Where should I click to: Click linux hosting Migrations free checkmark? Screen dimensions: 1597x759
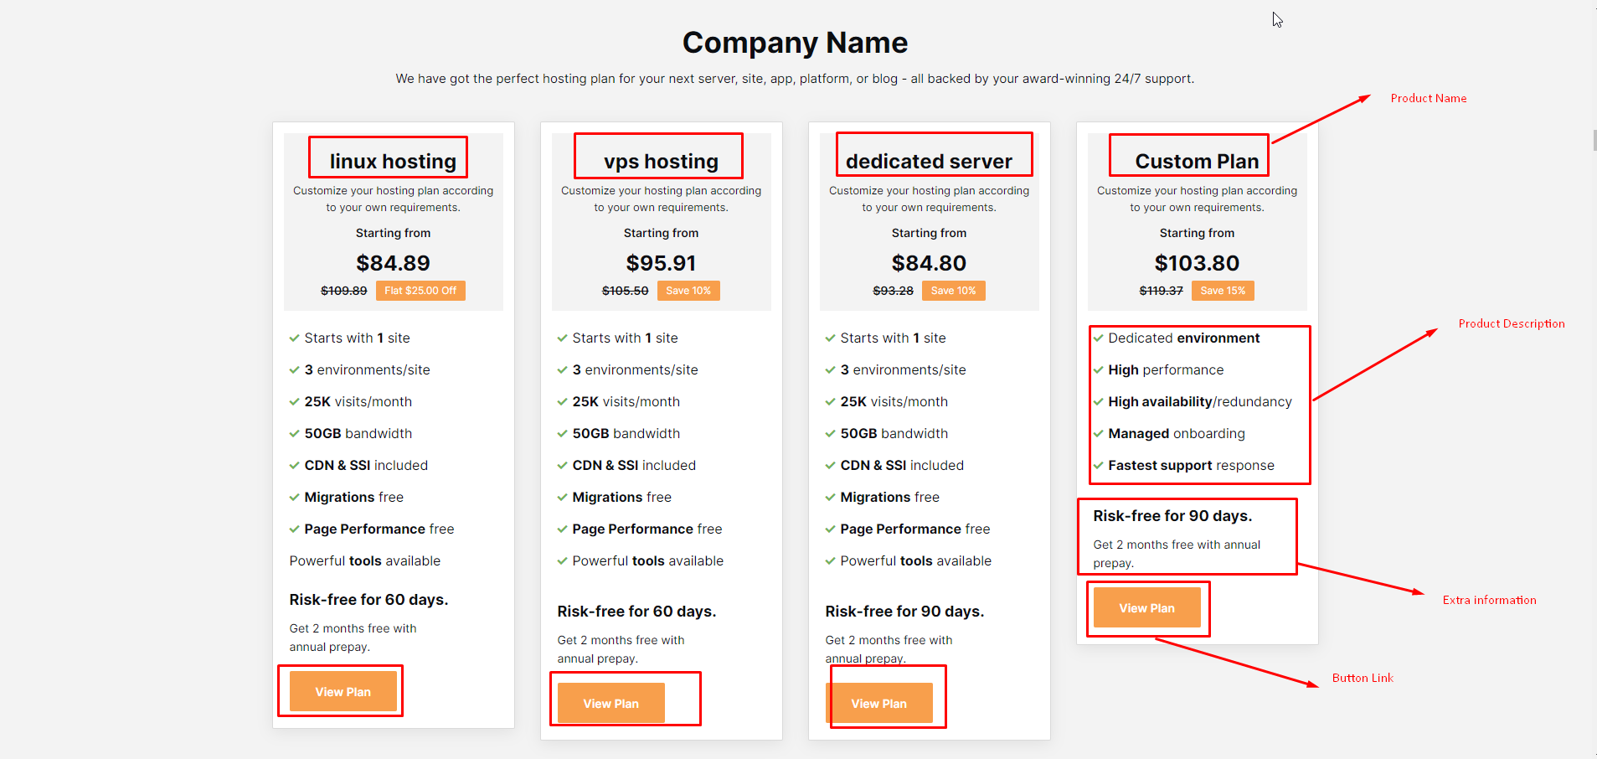pyautogui.click(x=294, y=497)
